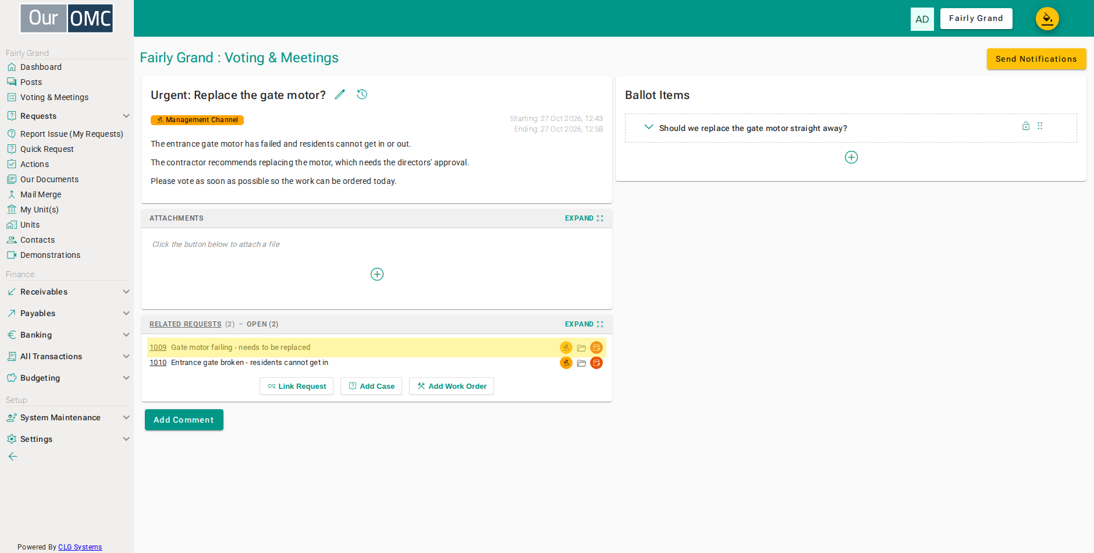Click the Add Comment button
Image resolution: width=1094 pixels, height=553 pixels.
184,420
